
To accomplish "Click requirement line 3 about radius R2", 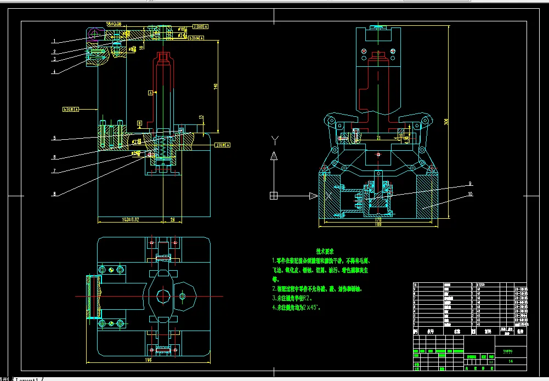I will pos(292,298).
